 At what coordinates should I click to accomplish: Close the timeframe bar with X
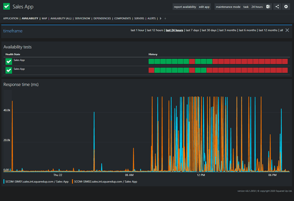[x=287, y=30]
